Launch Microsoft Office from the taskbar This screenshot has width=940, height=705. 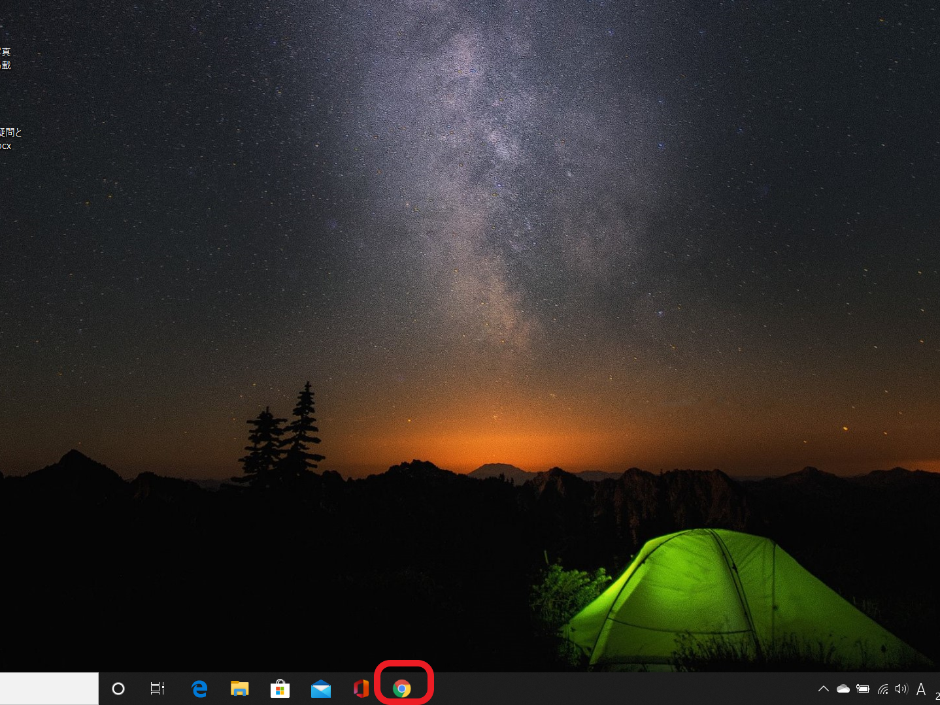(361, 689)
